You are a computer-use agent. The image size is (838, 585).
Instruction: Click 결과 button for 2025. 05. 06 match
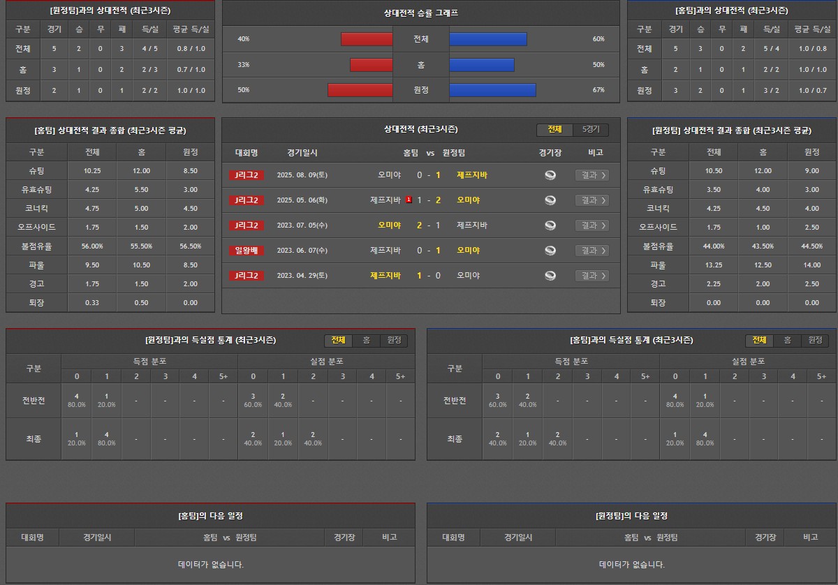pos(591,200)
